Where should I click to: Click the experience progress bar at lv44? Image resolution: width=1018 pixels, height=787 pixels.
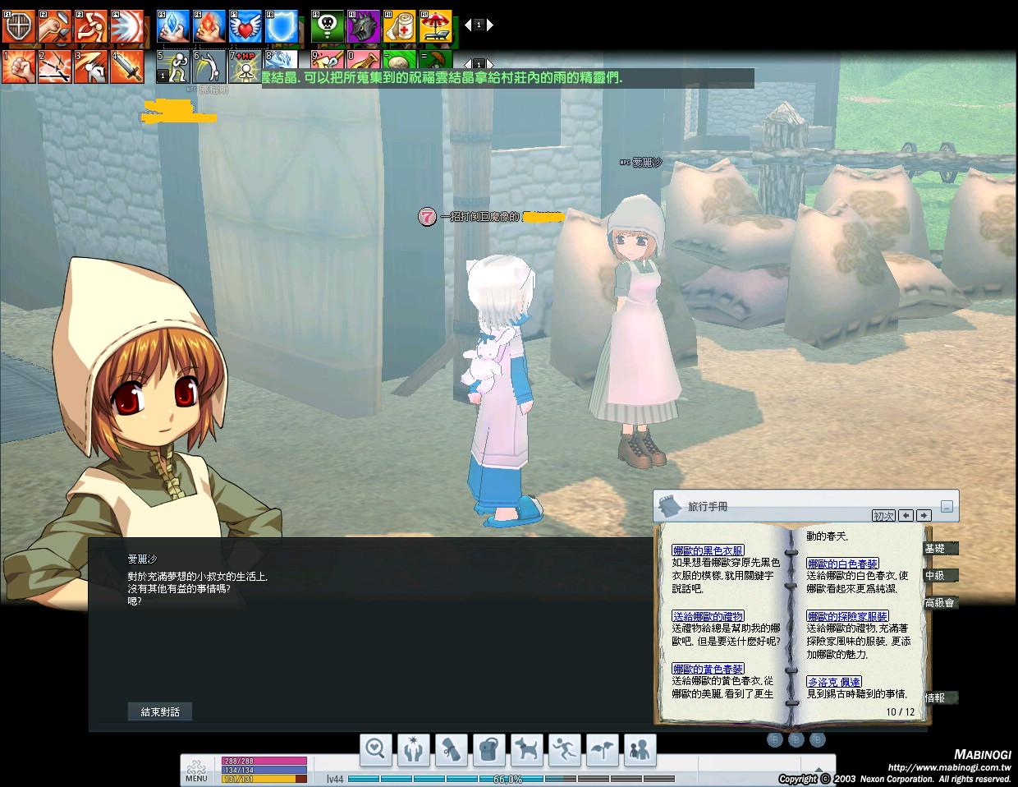click(x=511, y=779)
